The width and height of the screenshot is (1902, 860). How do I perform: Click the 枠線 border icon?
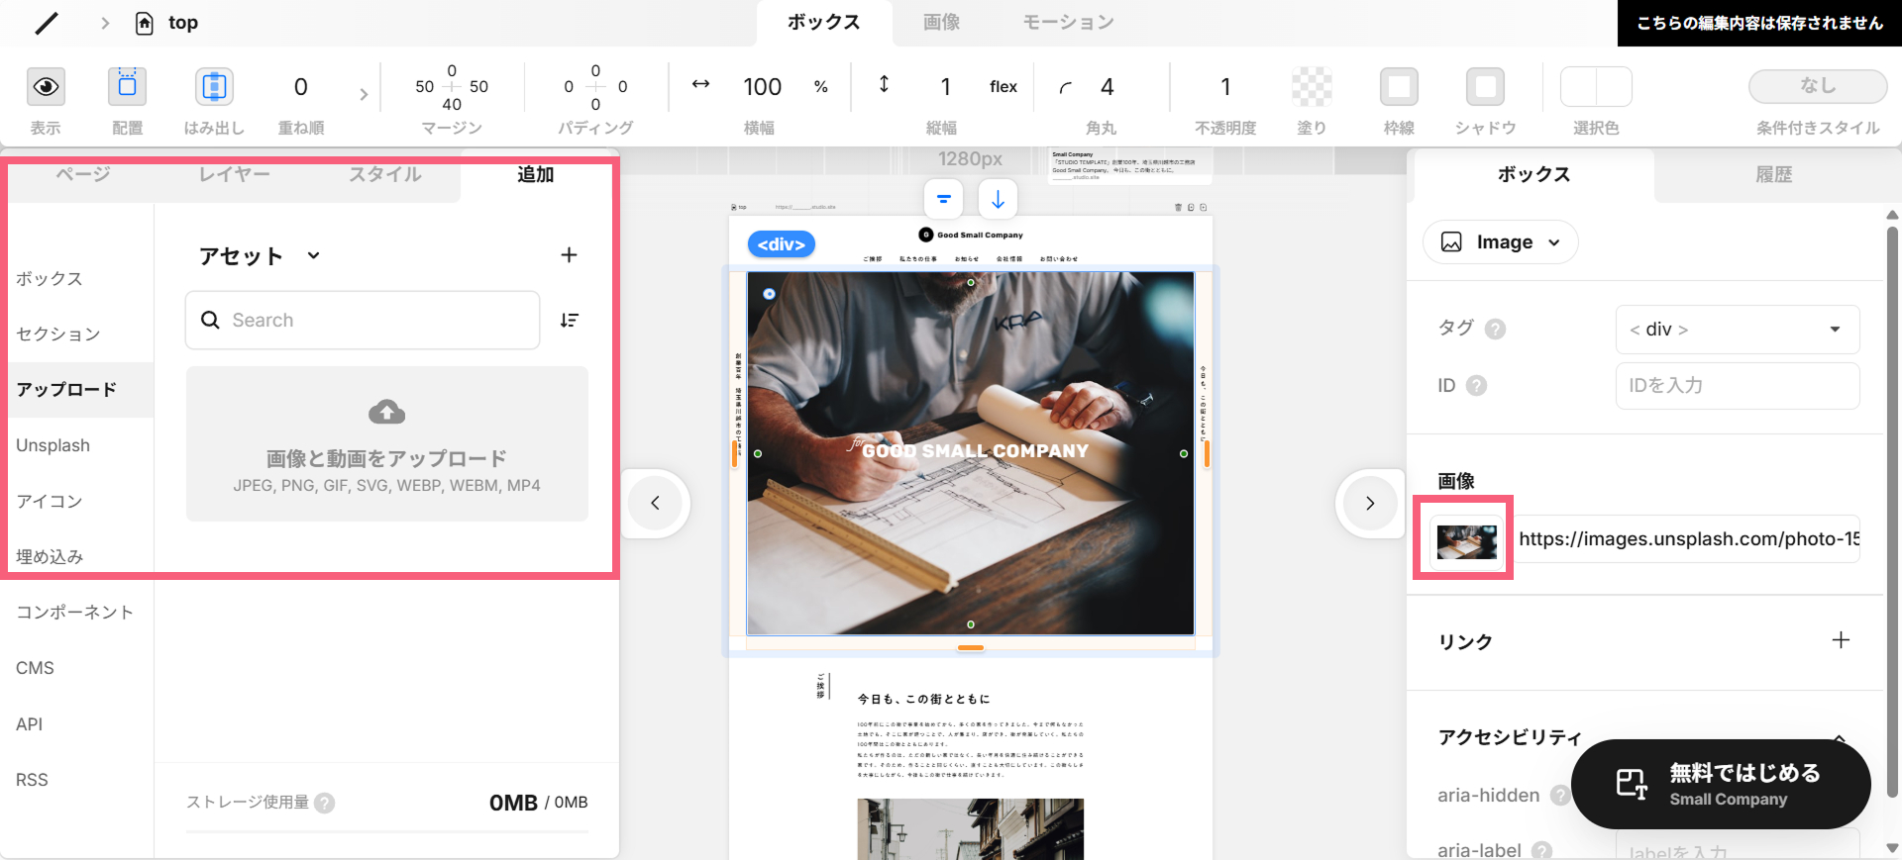(1399, 87)
